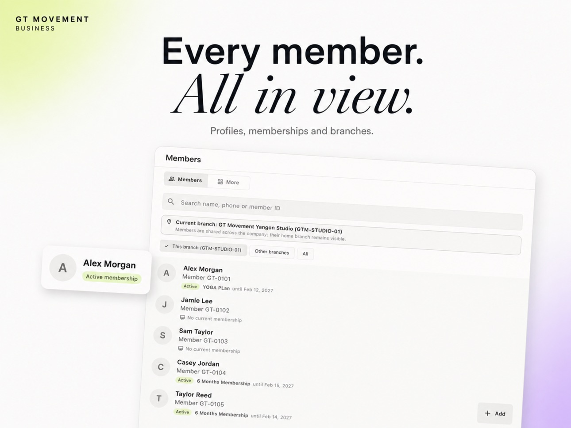Viewport: 571px width, 428px height.
Task: Click Casey Jordan's C avatar
Action: click(x=161, y=367)
